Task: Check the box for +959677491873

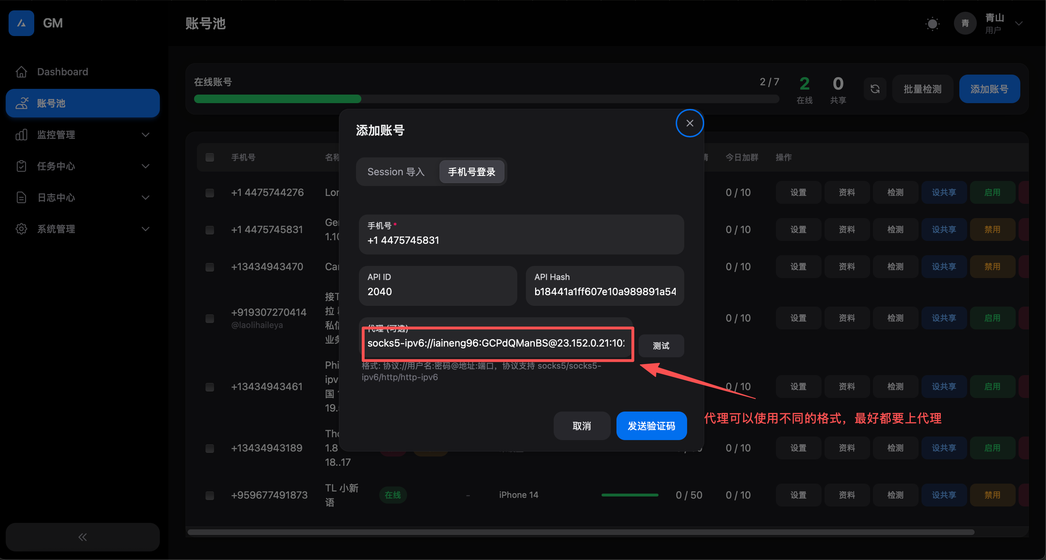Action: [x=209, y=495]
